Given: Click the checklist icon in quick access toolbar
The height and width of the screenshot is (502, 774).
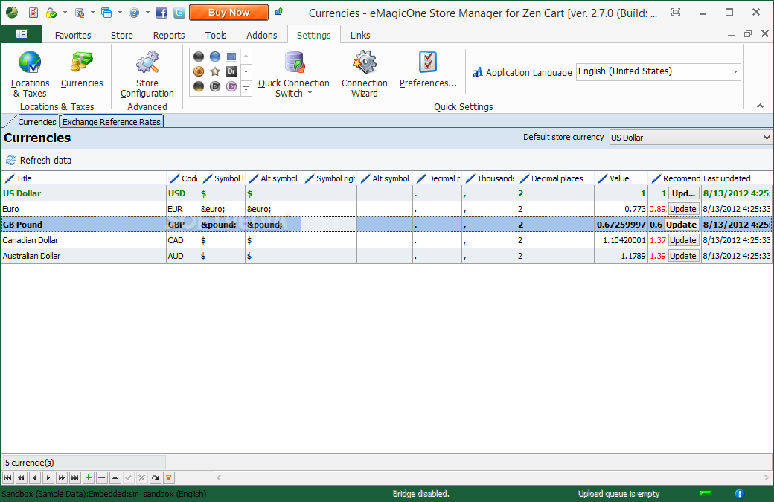Looking at the screenshot, I should coord(33,13).
